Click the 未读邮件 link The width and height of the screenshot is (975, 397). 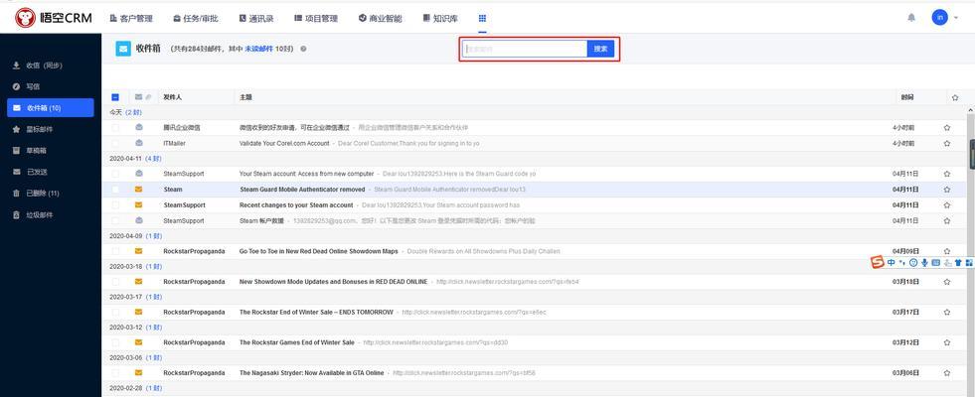click(x=258, y=49)
